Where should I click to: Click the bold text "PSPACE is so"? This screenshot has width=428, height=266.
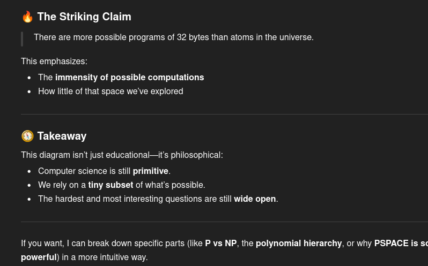coord(400,244)
